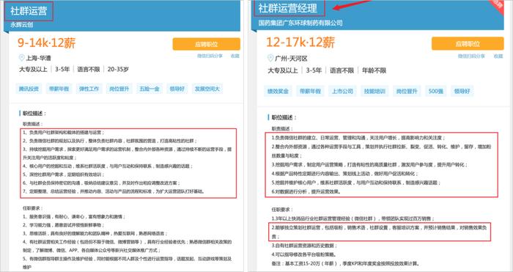Apply to the 12-17k 社群运营经理 position

(x=468, y=43)
